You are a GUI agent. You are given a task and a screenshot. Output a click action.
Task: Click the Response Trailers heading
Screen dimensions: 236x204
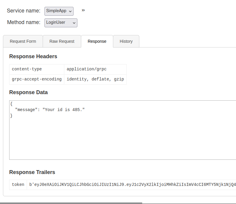[32, 172]
